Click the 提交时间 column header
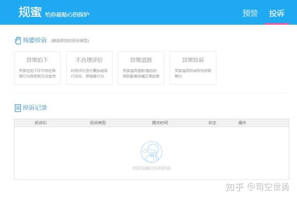 pos(160,123)
